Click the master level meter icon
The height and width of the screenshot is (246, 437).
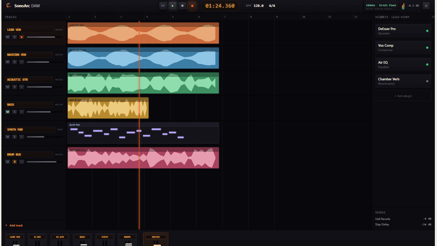(x=403, y=6)
